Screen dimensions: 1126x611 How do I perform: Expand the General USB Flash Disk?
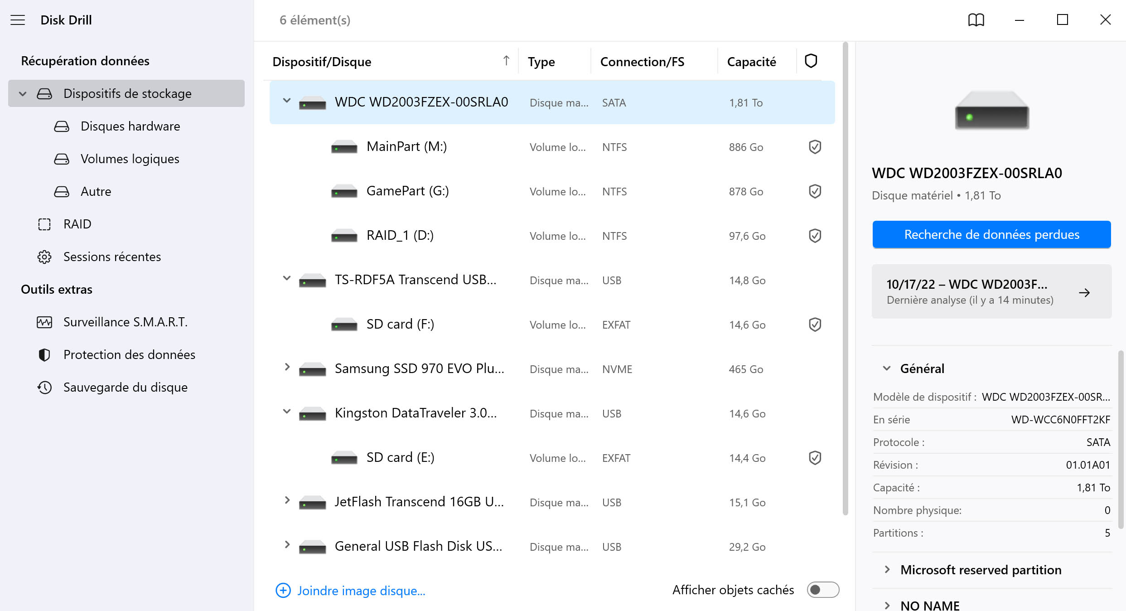(287, 545)
